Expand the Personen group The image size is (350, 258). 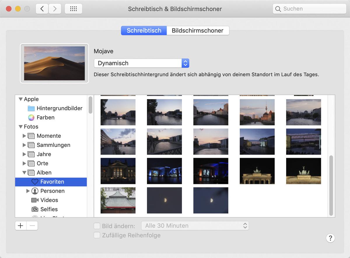[28, 191]
